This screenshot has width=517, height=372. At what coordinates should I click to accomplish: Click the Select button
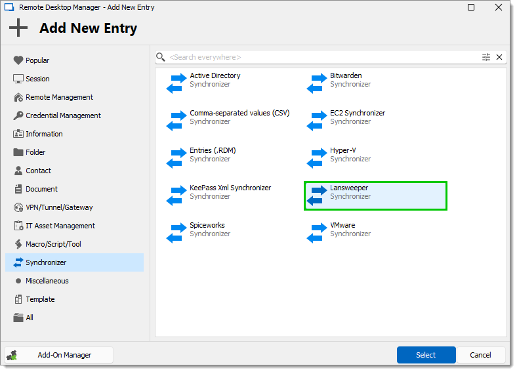[426, 355]
